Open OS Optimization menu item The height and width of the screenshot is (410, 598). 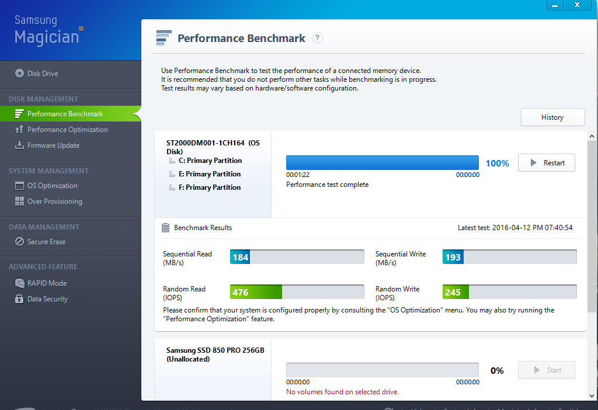point(52,186)
